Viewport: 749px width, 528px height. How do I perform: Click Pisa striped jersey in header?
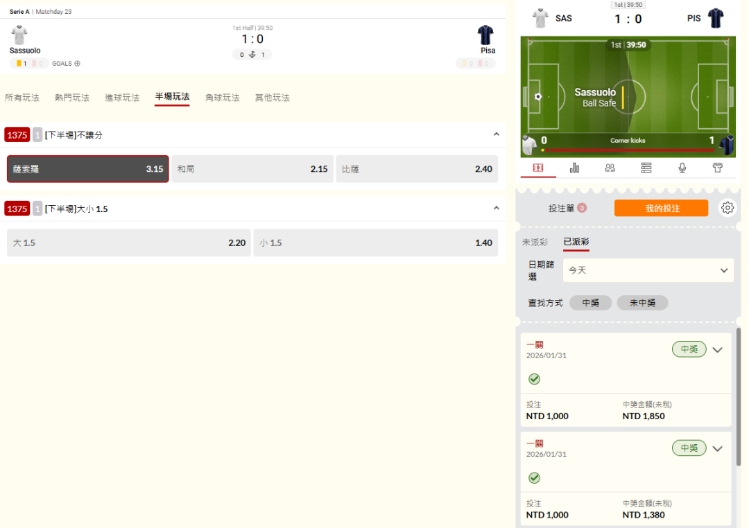[485, 35]
